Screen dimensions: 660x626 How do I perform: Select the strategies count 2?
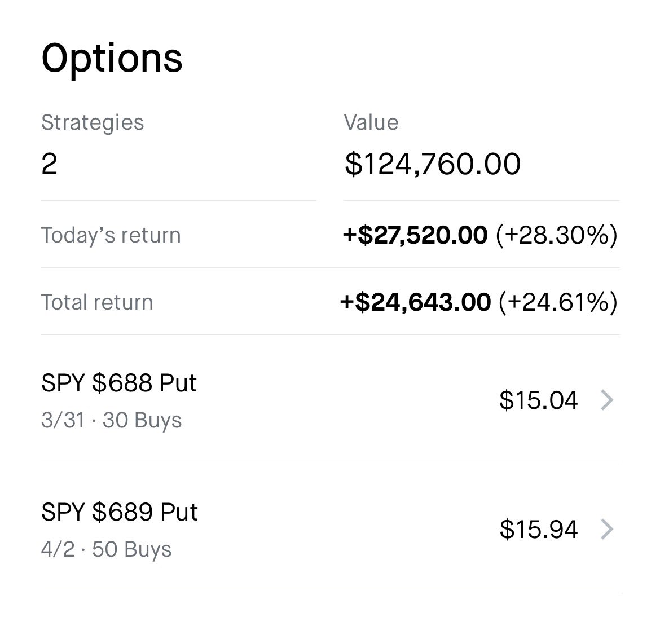click(x=49, y=164)
